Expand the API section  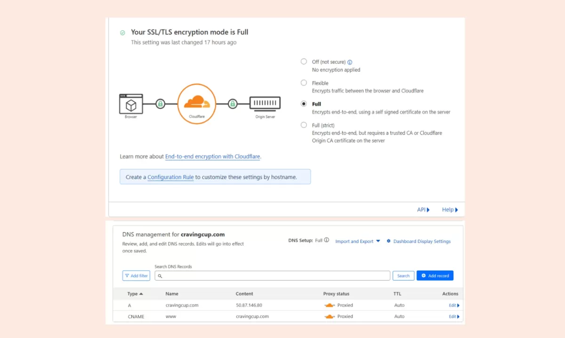pyautogui.click(x=423, y=210)
